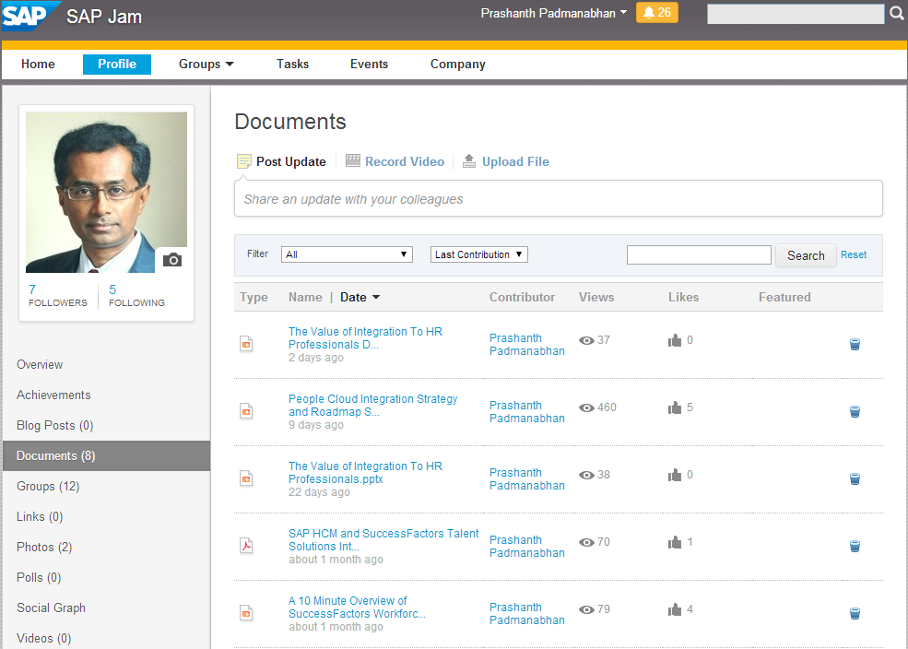Image resolution: width=908 pixels, height=649 pixels.
Task: Open the Events tab
Action: pyautogui.click(x=369, y=65)
